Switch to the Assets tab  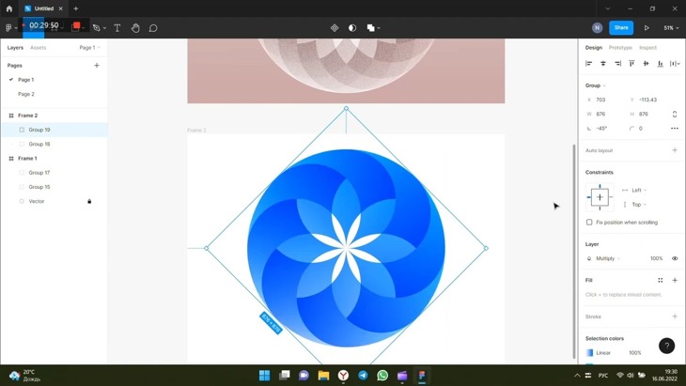point(38,47)
